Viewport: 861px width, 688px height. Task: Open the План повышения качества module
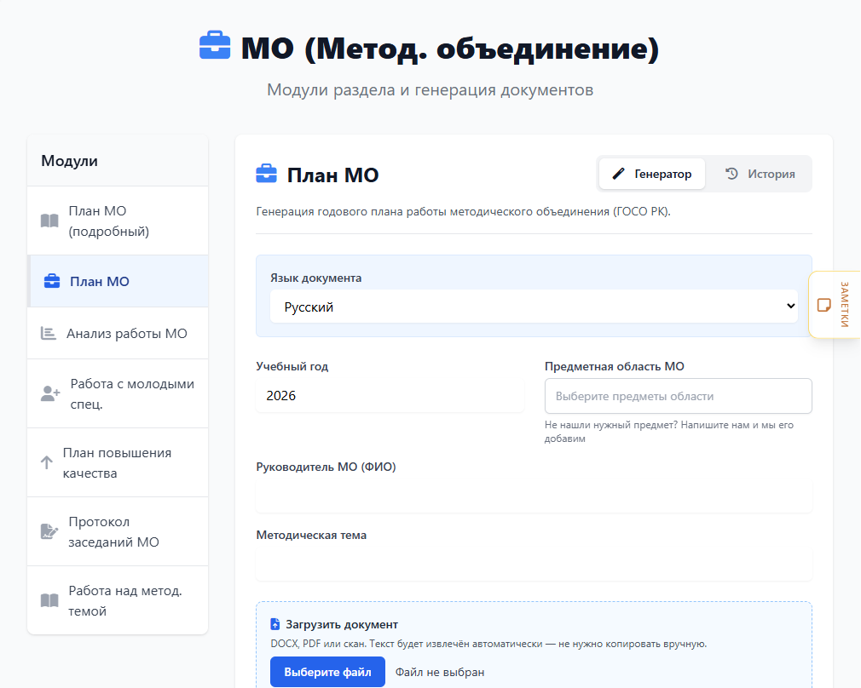118,462
